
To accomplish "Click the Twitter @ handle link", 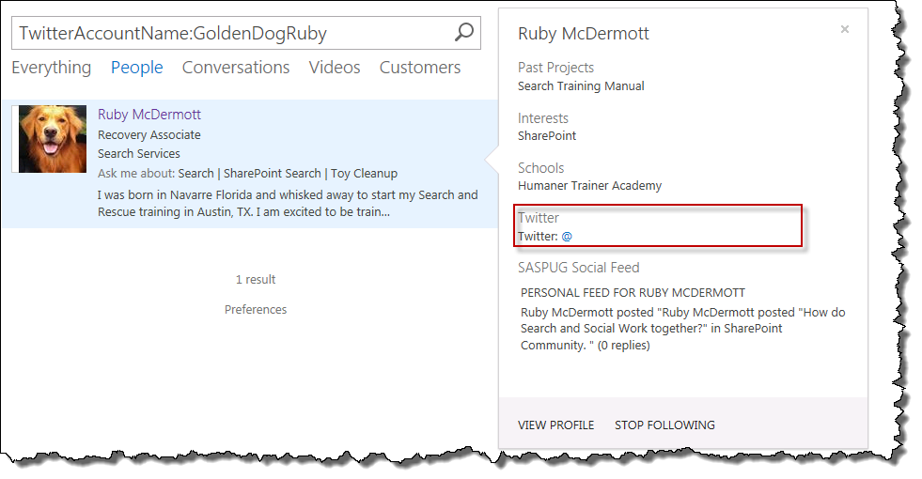I will [x=567, y=237].
